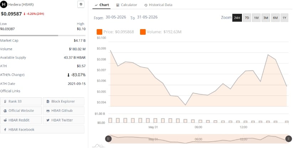Image resolution: width=294 pixels, height=148 pixels.
Task: Click the High value $0.10
Action: point(81,29)
